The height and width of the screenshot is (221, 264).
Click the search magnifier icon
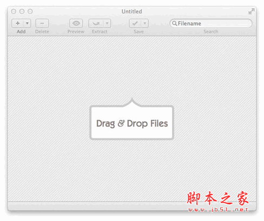click(x=174, y=23)
